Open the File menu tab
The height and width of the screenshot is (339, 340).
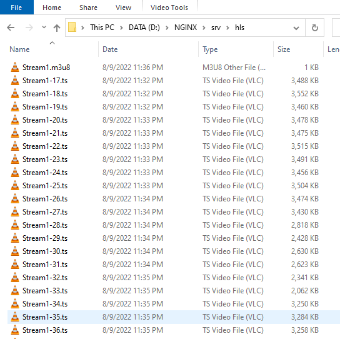[16, 8]
